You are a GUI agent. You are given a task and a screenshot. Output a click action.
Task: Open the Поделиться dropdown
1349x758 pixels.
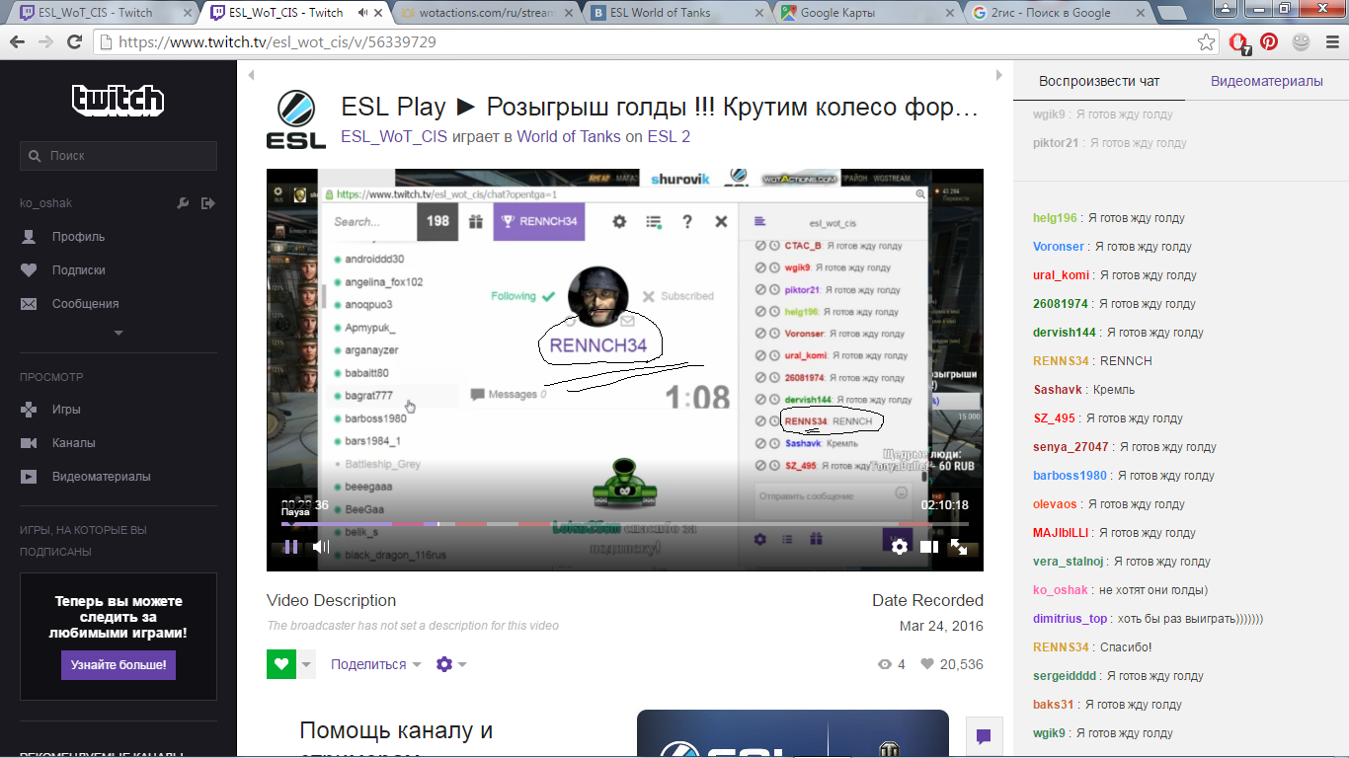(376, 664)
